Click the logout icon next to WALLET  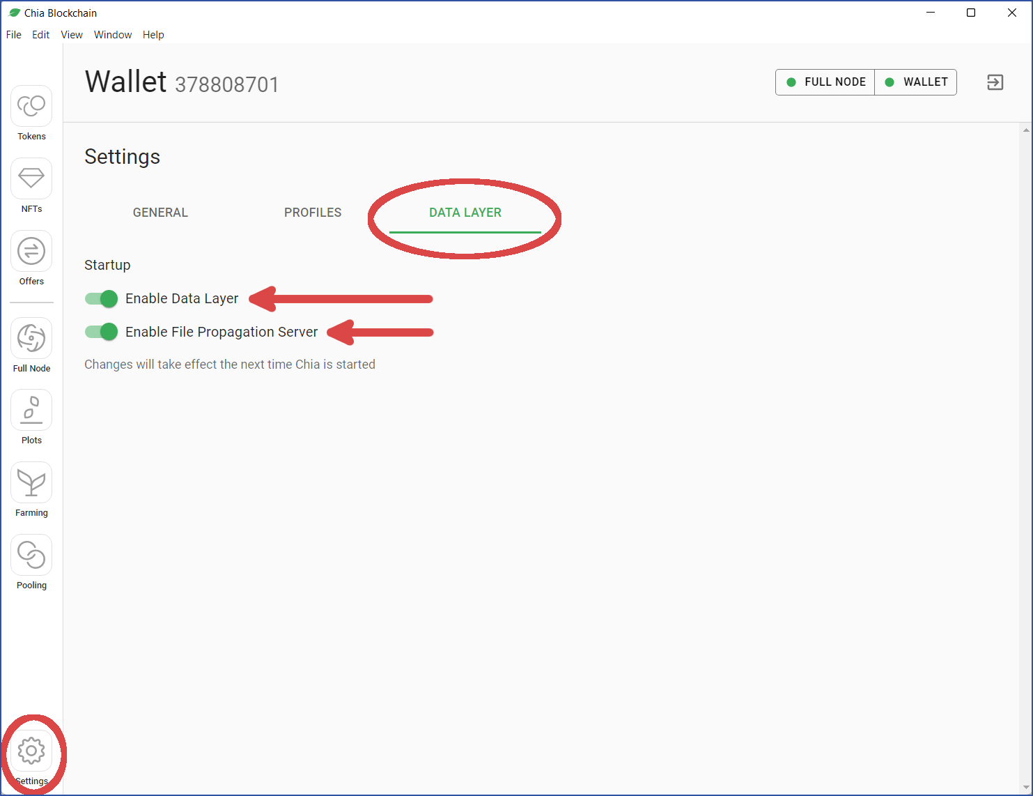(x=995, y=82)
